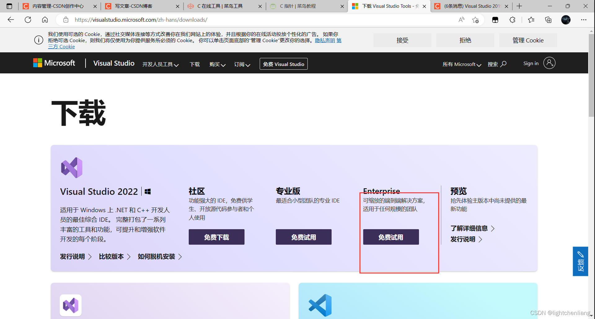Image resolution: width=595 pixels, height=319 pixels.
Task: Click 免费 Visual Studio button
Action: [284, 64]
